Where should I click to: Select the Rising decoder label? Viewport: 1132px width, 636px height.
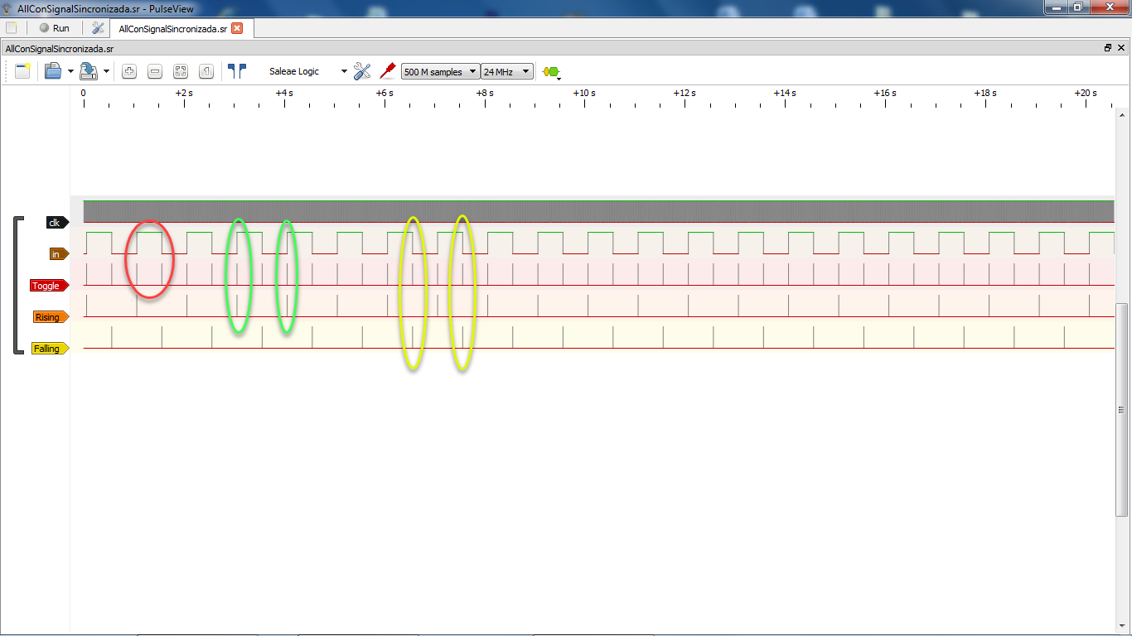point(50,317)
